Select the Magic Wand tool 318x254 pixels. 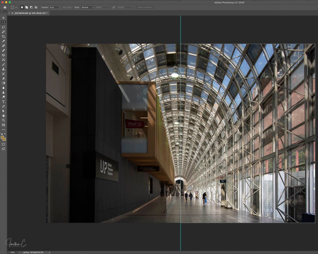click(x=3, y=32)
